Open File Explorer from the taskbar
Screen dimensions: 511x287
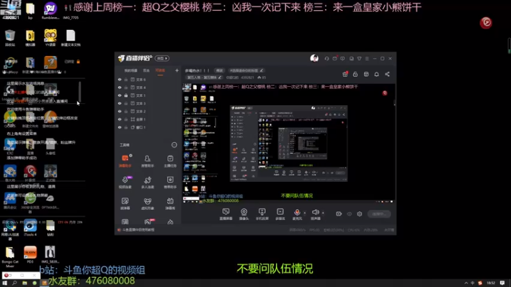[24, 283]
